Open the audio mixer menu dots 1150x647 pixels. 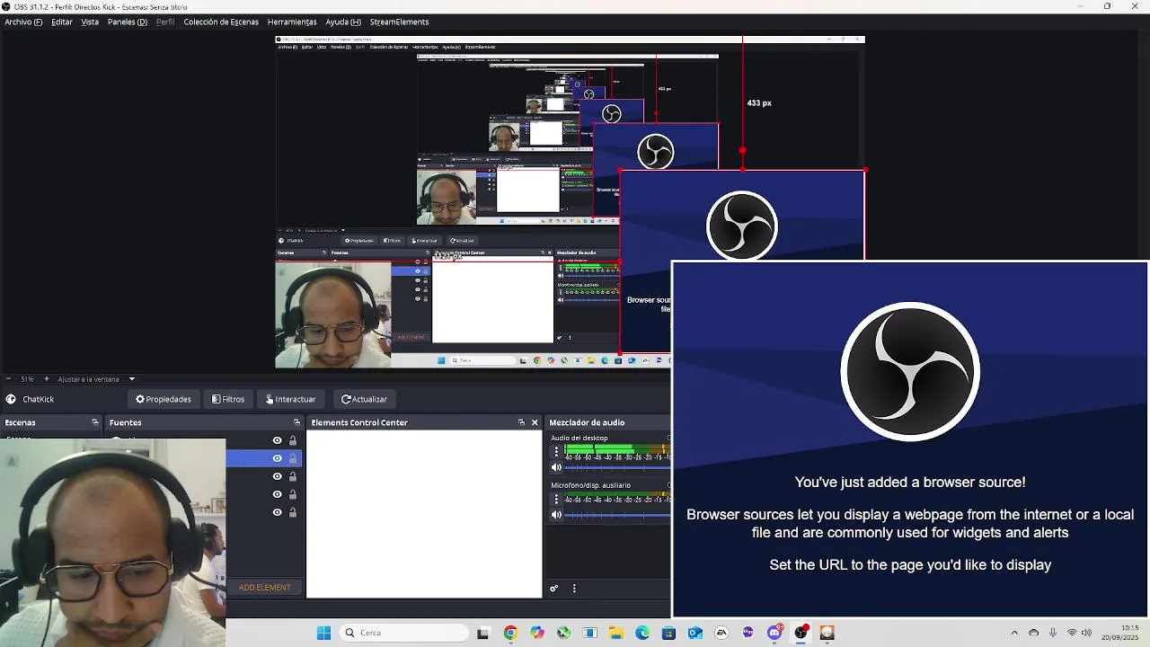click(574, 589)
